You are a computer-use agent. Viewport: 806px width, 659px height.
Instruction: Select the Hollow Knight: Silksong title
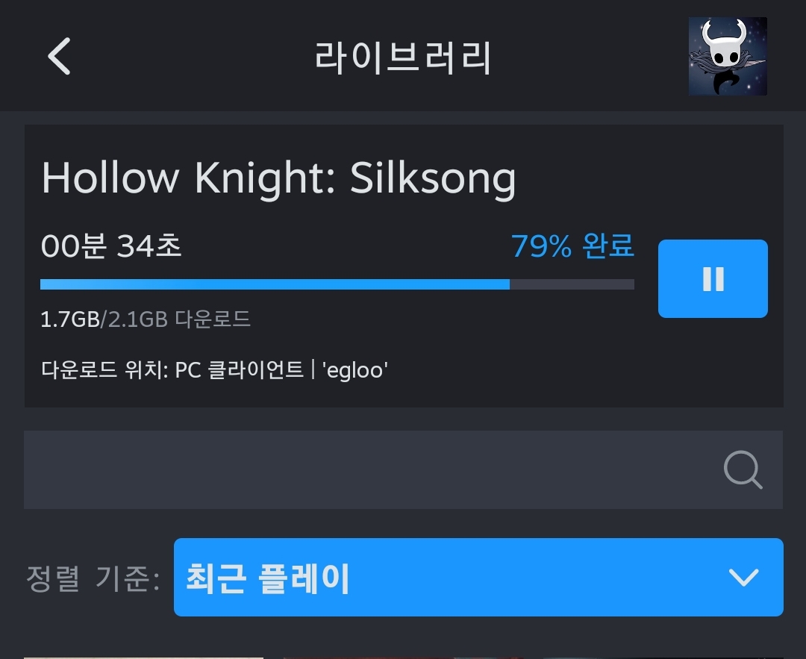click(x=278, y=178)
